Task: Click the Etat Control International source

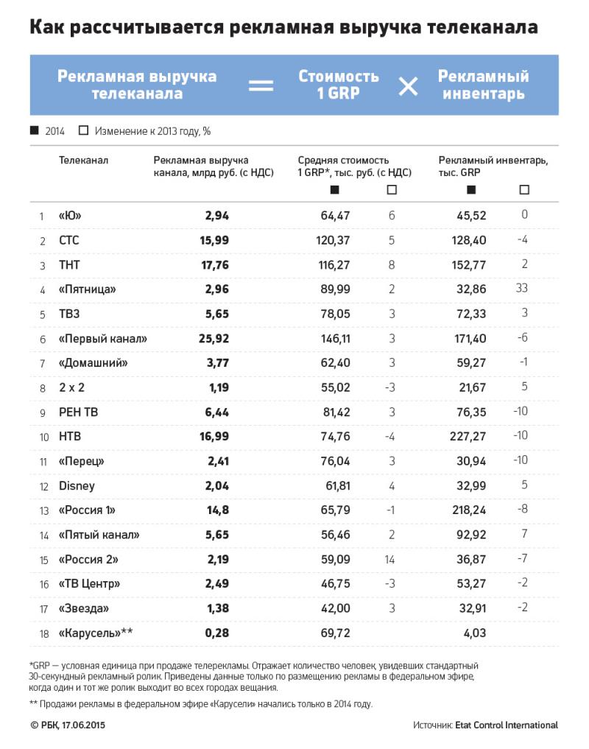Action: coord(507,725)
